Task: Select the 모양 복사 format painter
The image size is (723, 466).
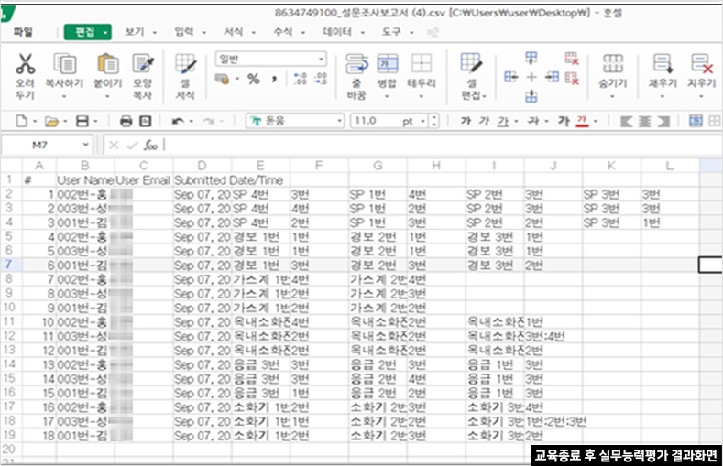Action: point(142,63)
